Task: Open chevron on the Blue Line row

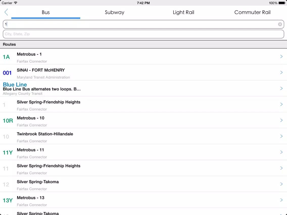Action: (x=281, y=88)
